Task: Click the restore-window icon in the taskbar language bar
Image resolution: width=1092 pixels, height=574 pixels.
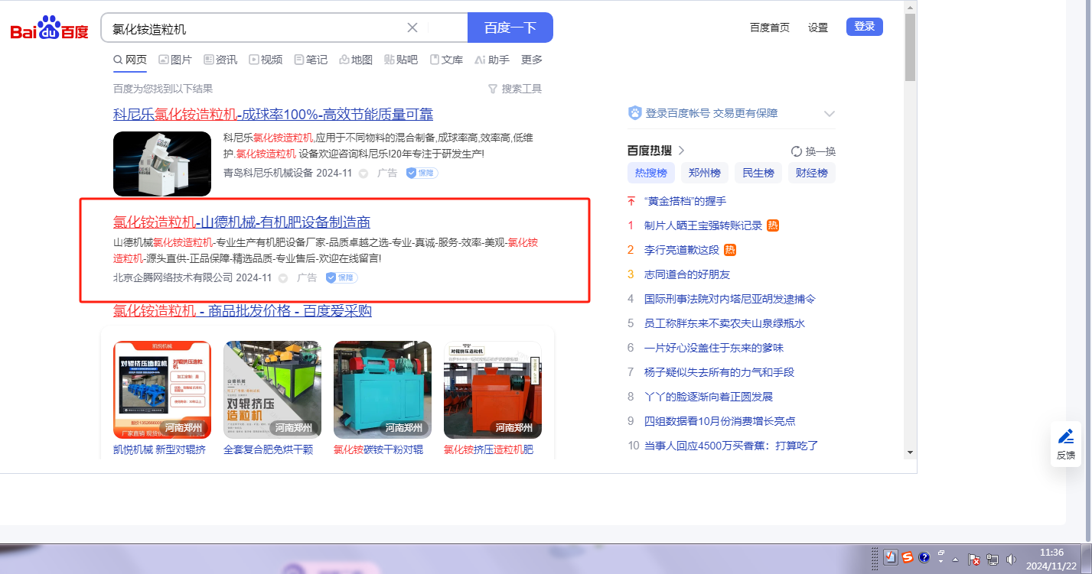Action: click(941, 553)
